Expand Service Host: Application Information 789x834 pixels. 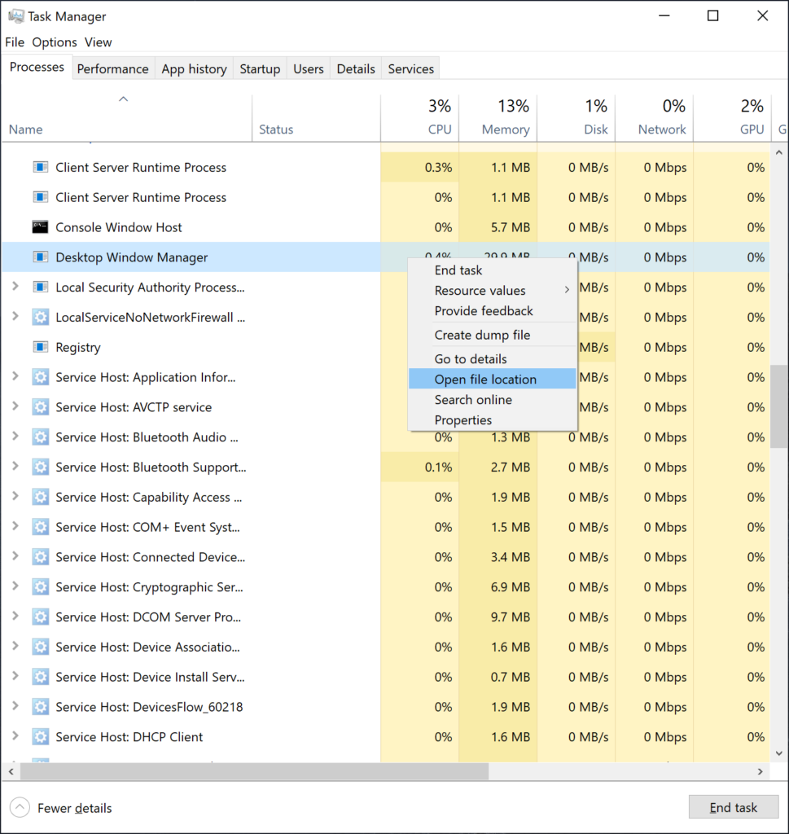click(14, 377)
